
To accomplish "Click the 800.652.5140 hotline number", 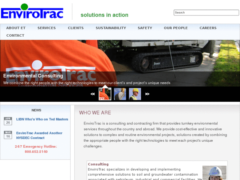I will click(36, 152).
